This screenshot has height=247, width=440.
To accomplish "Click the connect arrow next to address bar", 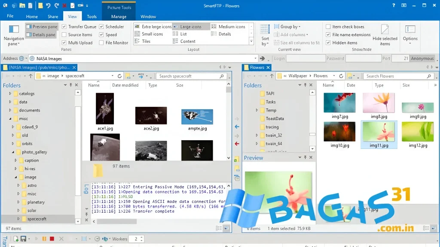I will [262, 58].
